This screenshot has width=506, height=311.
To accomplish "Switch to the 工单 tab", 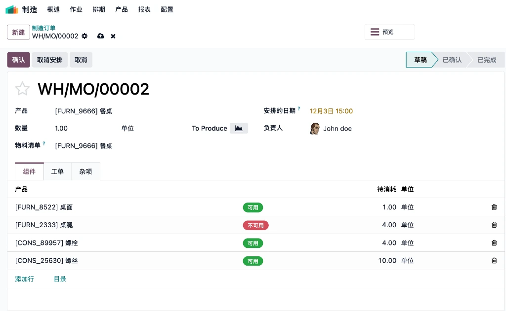I will 57,172.
